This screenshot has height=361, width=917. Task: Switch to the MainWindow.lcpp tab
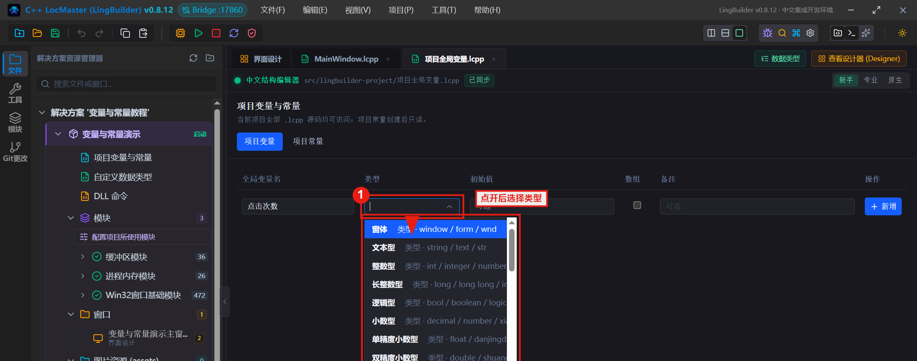coord(346,59)
